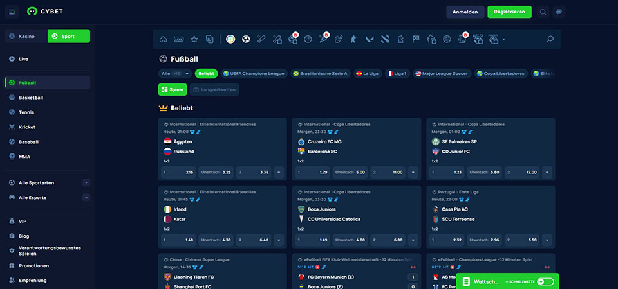Select the Counter-Strike esport icon

pyautogui.click(x=353, y=39)
